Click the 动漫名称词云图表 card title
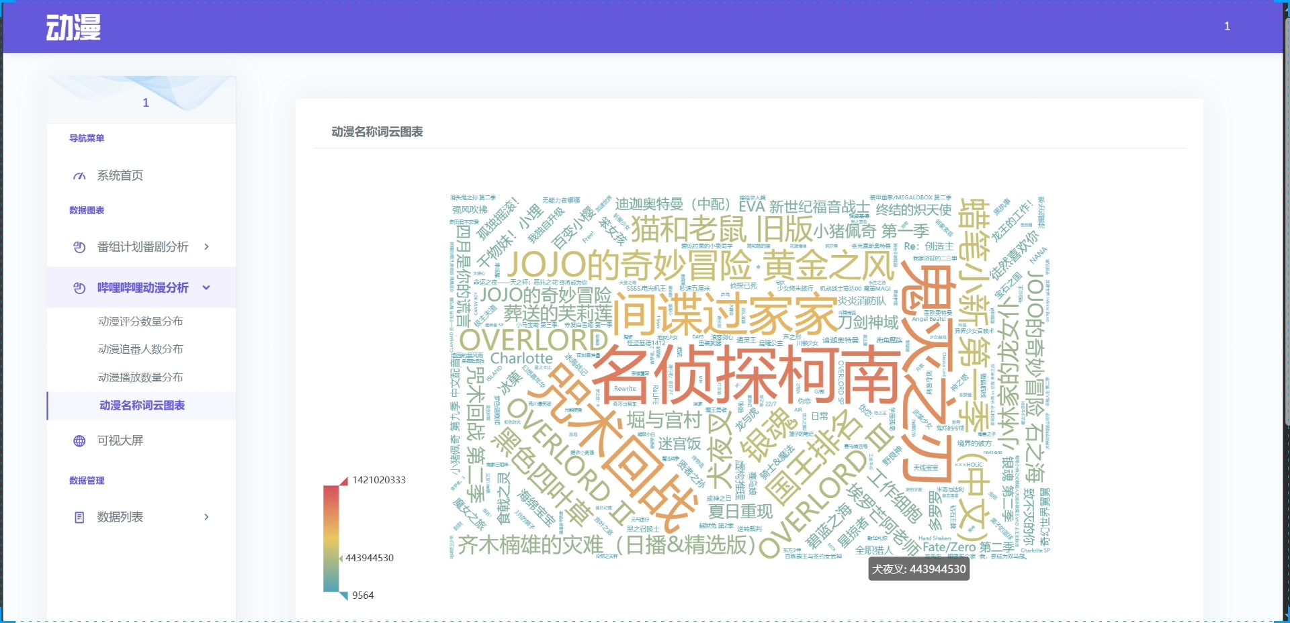 pos(377,132)
